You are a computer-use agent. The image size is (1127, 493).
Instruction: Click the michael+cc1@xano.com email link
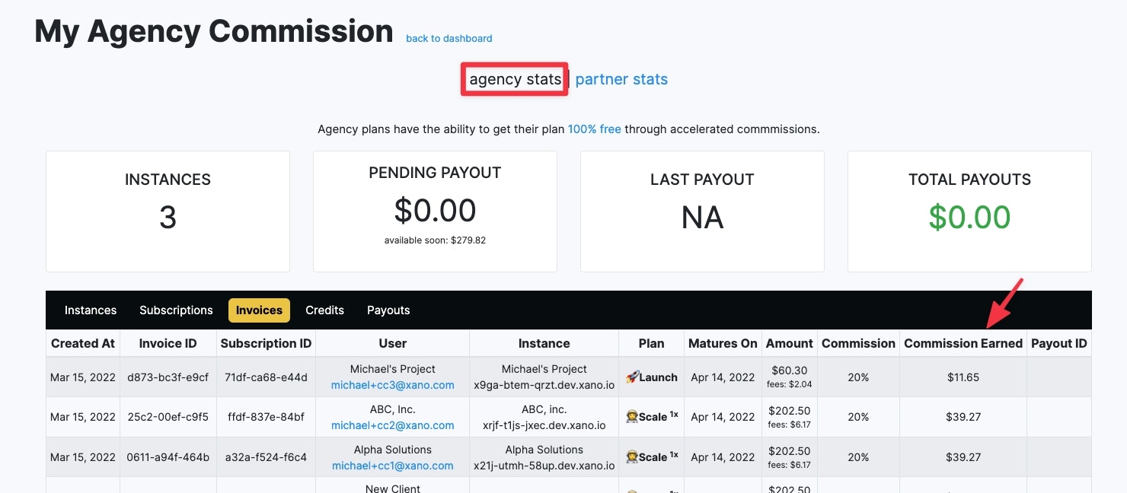pos(393,466)
